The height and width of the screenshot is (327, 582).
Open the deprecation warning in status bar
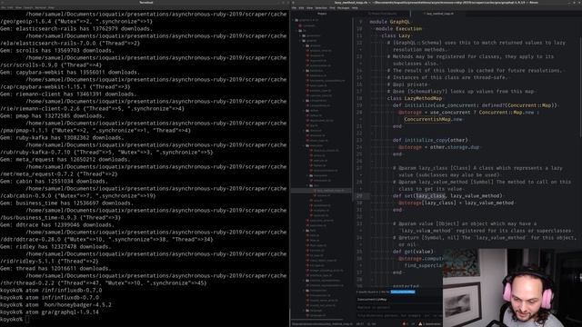click(429, 324)
